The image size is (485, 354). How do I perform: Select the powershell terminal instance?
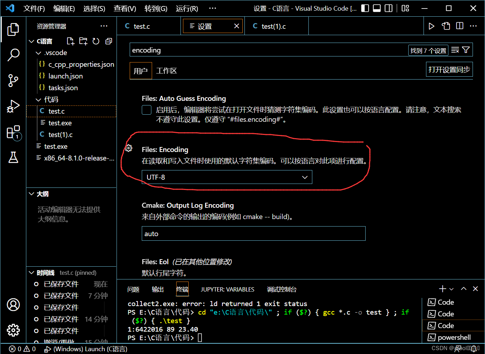[x=453, y=337]
